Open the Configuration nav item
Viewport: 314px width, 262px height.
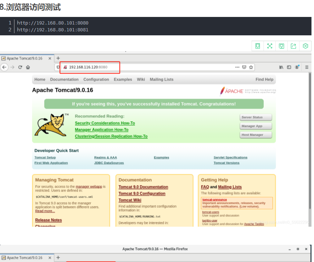point(96,79)
